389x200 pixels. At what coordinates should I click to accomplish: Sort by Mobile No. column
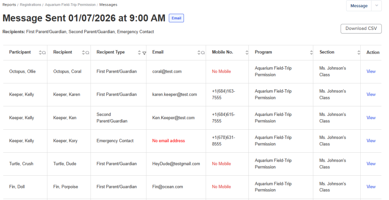tap(247, 53)
